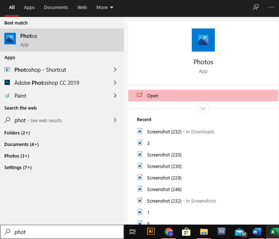This screenshot has height=239, width=279.
Task: Open the All search tab
Action: 12,8
